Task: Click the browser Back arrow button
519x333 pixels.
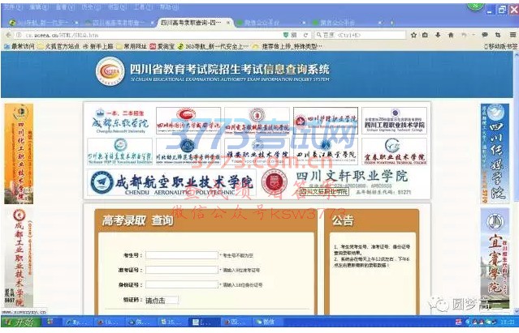Action: (9, 36)
